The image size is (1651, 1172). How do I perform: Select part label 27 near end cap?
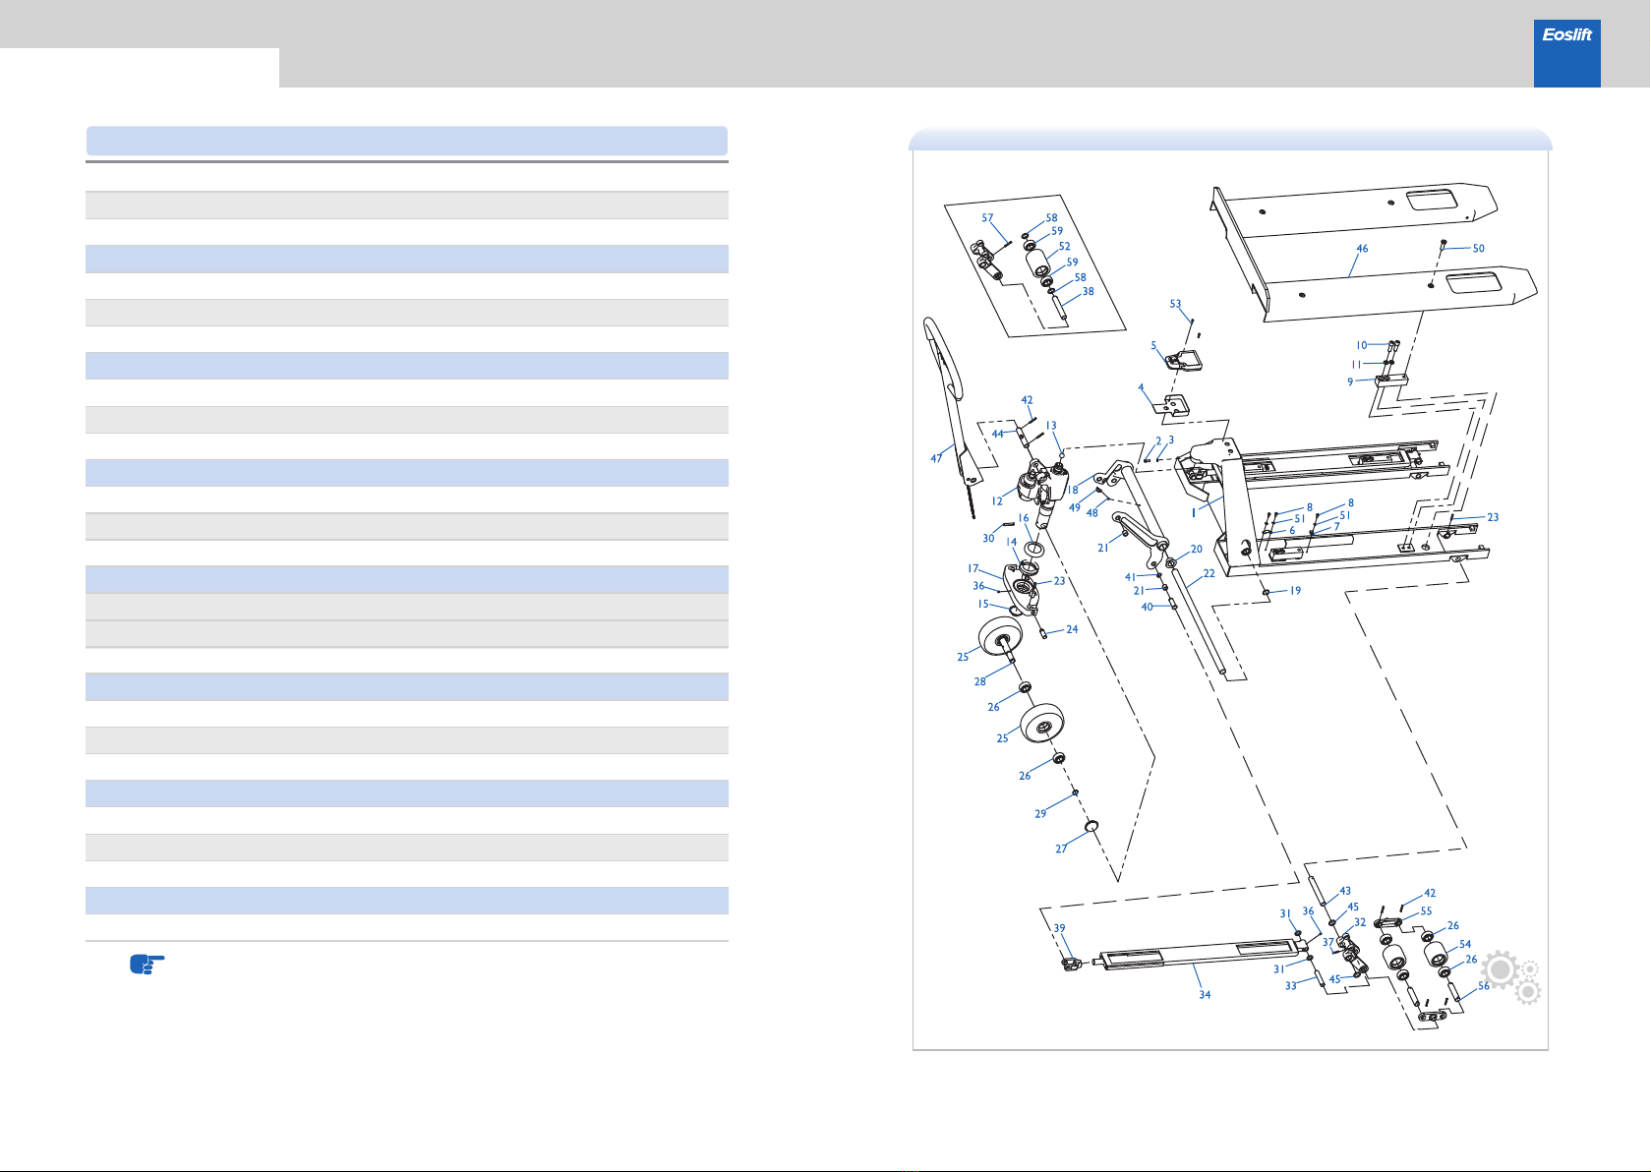[x=1061, y=849]
